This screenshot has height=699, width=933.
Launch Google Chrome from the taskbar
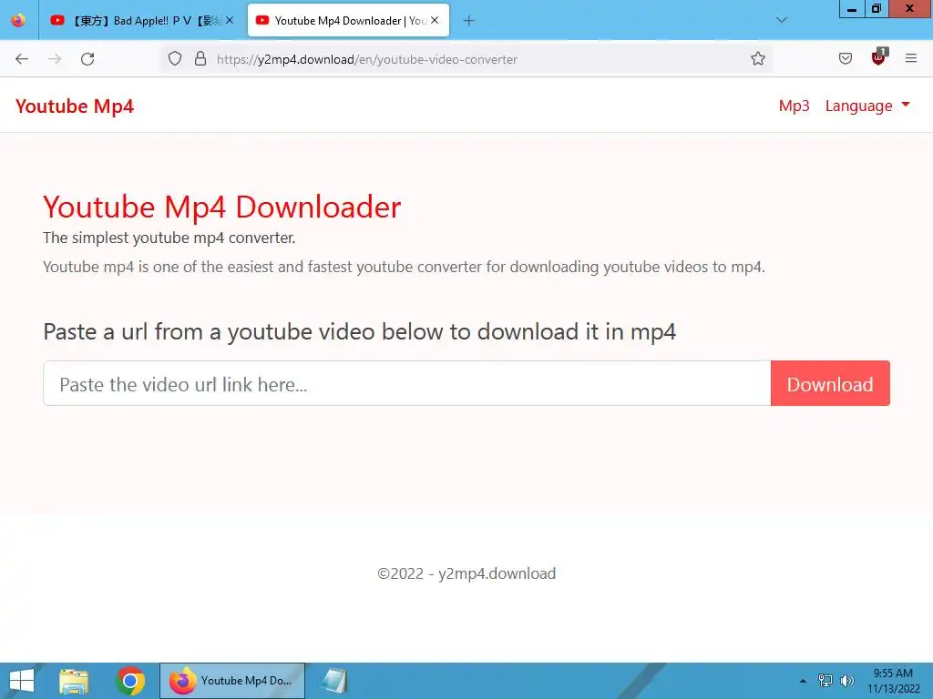[129, 681]
